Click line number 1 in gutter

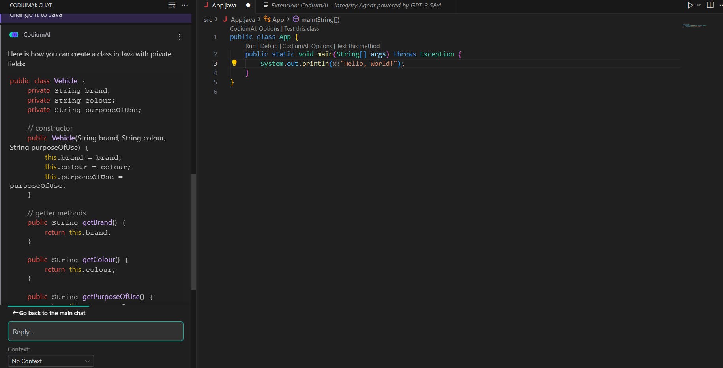coord(215,37)
